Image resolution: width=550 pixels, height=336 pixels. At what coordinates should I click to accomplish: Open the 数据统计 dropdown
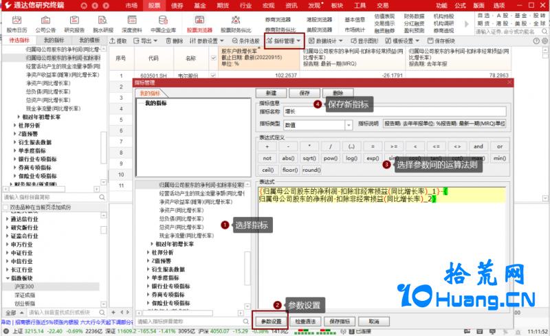325,41
